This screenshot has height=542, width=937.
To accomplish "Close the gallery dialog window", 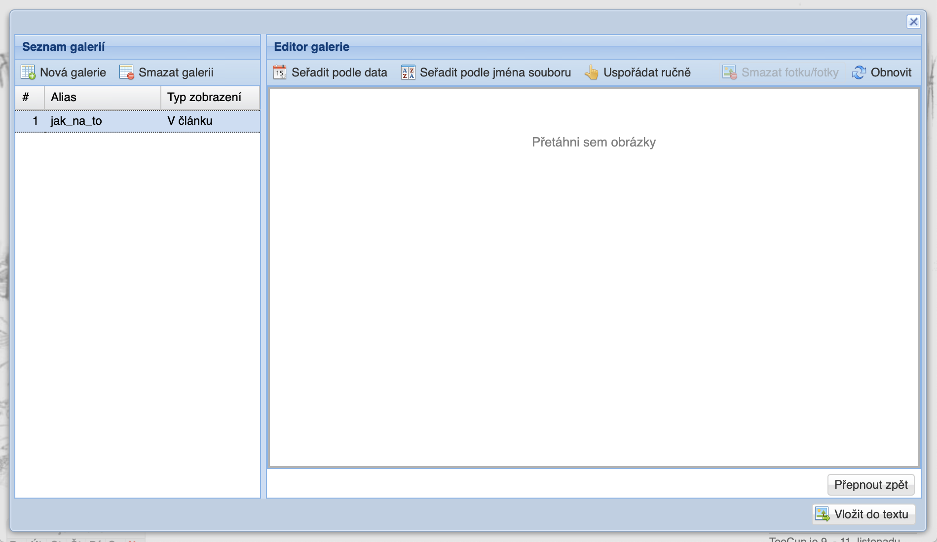I will tap(913, 22).
